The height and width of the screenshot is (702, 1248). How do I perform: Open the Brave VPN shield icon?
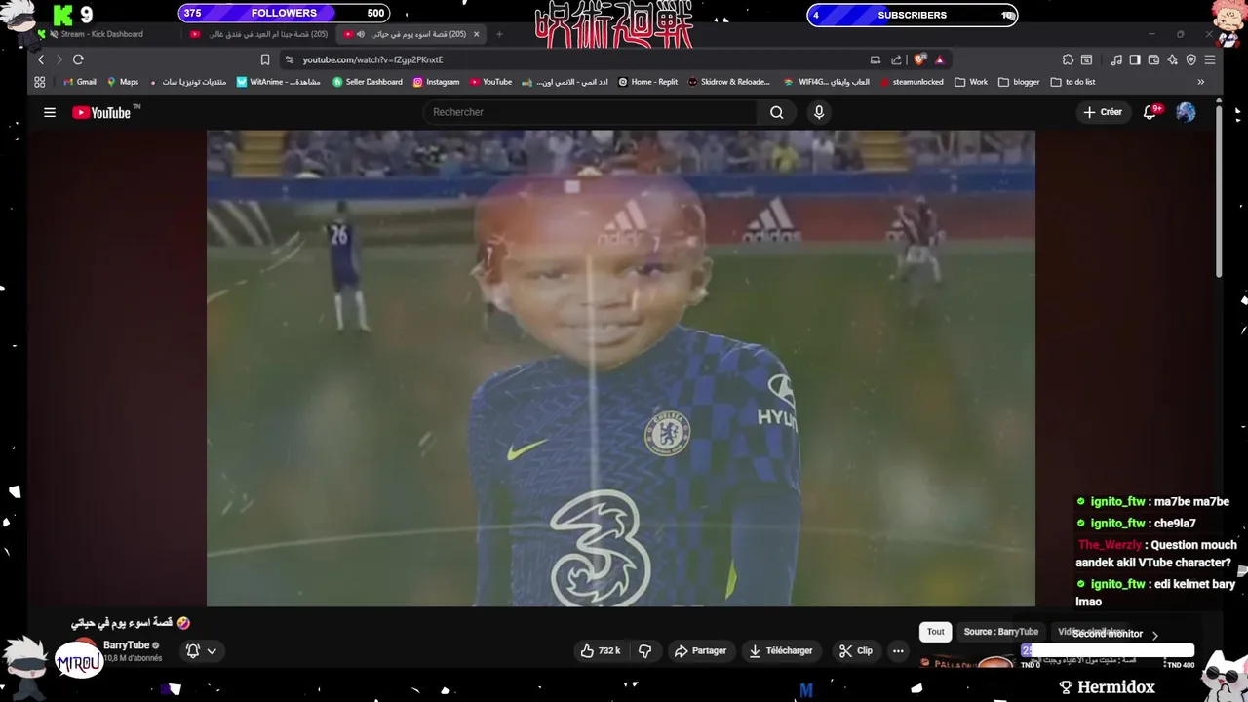(1191, 59)
